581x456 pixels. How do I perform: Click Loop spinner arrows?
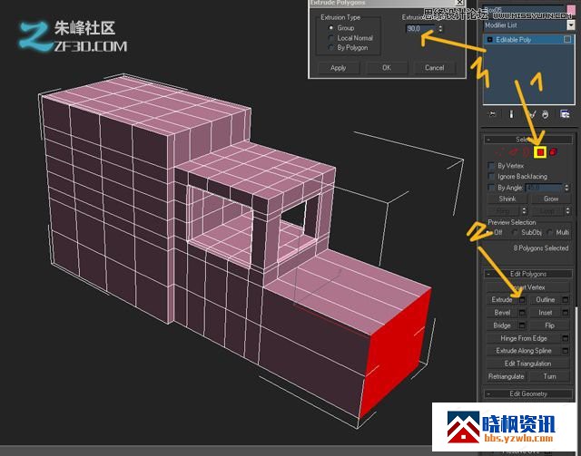click(567, 211)
